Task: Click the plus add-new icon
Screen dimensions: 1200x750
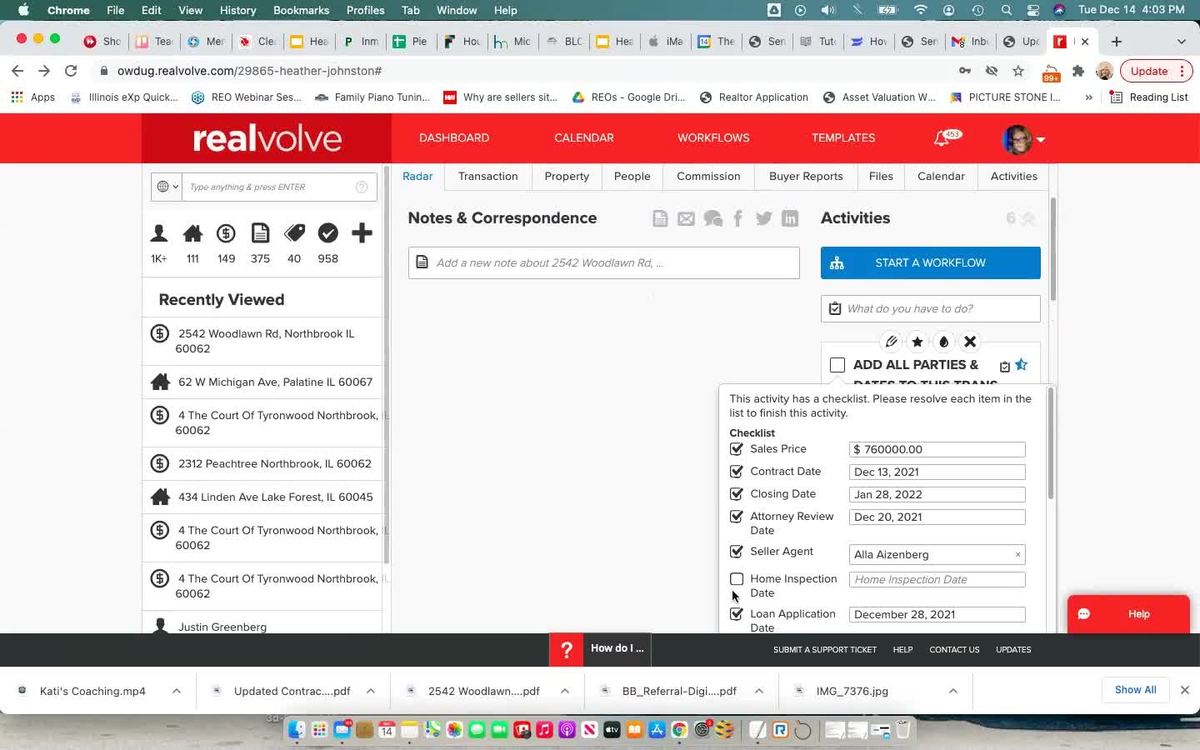Action: tap(362, 233)
